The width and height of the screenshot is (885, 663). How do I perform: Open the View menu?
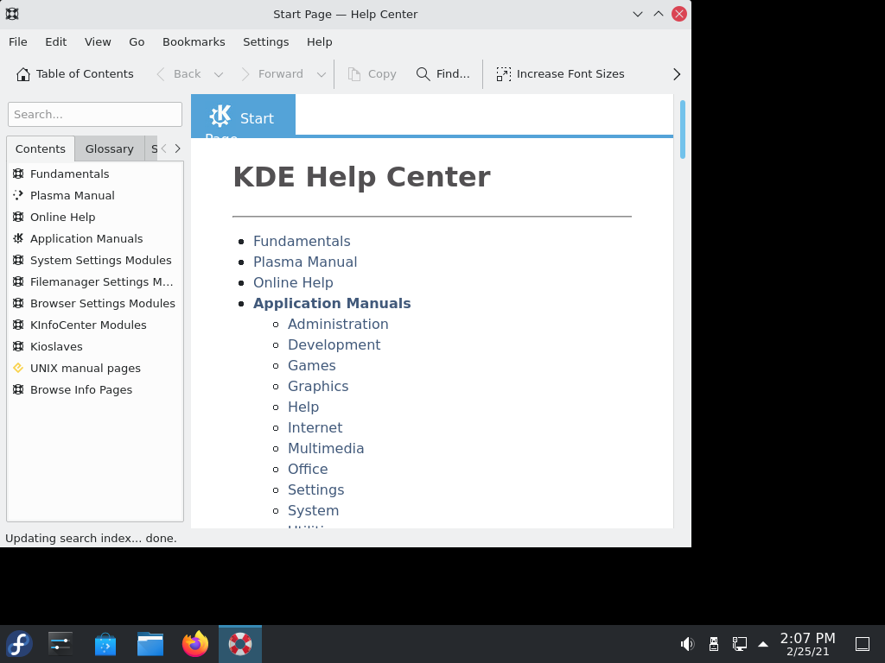tap(98, 42)
